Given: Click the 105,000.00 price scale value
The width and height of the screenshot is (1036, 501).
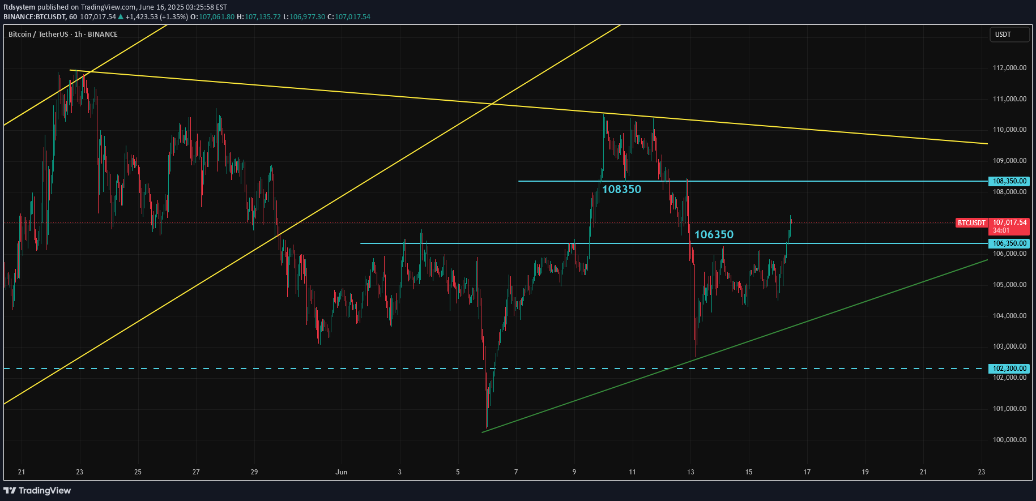Looking at the screenshot, I should [1009, 285].
